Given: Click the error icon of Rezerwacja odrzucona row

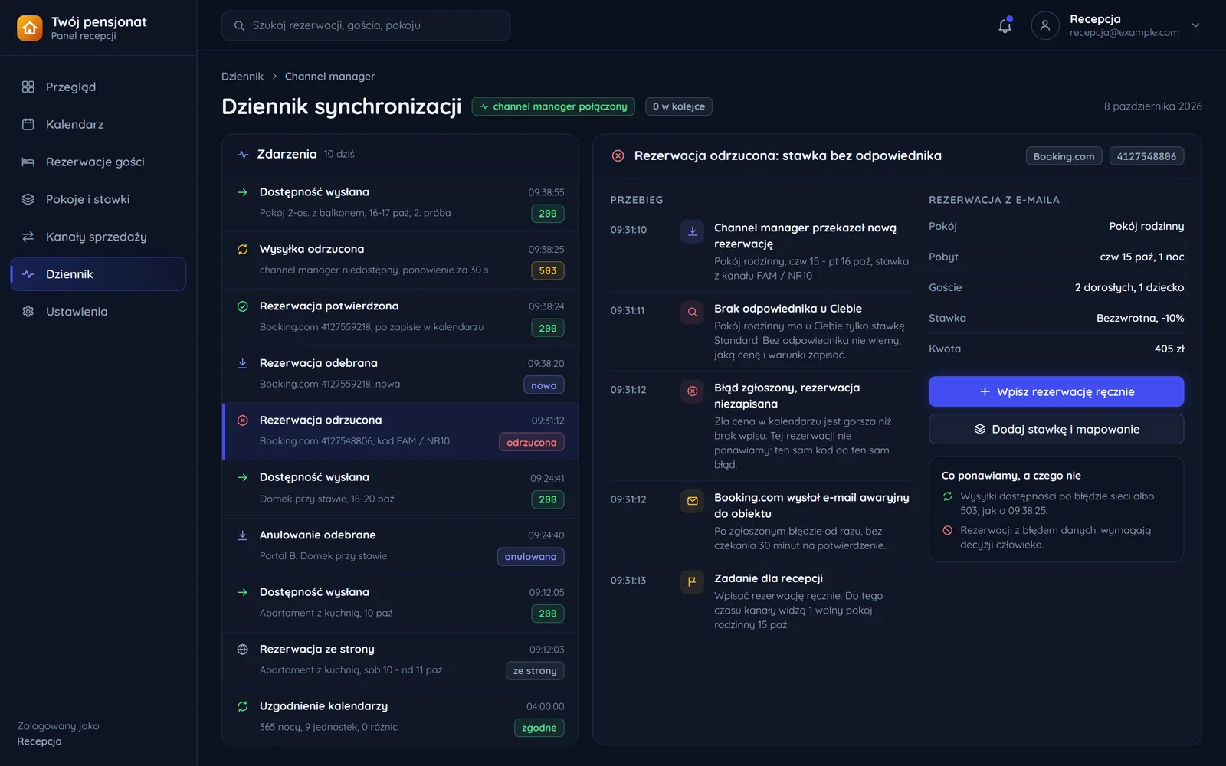Looking at the screenshot, I should [243, 421].
